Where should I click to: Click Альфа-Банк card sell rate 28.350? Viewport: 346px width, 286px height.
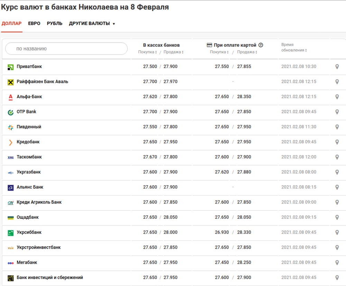(x=244, y=97)
